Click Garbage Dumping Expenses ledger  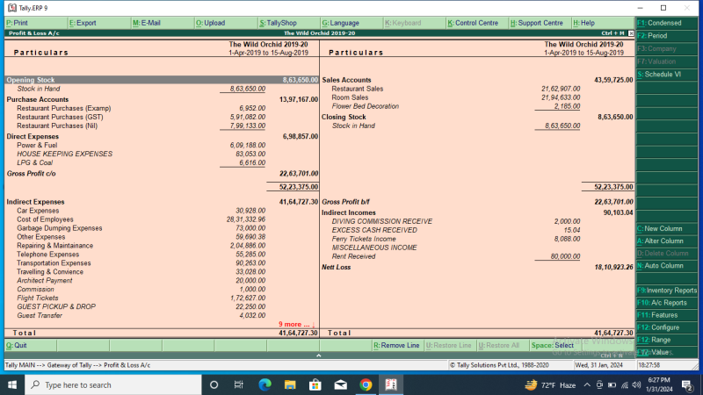60,228
